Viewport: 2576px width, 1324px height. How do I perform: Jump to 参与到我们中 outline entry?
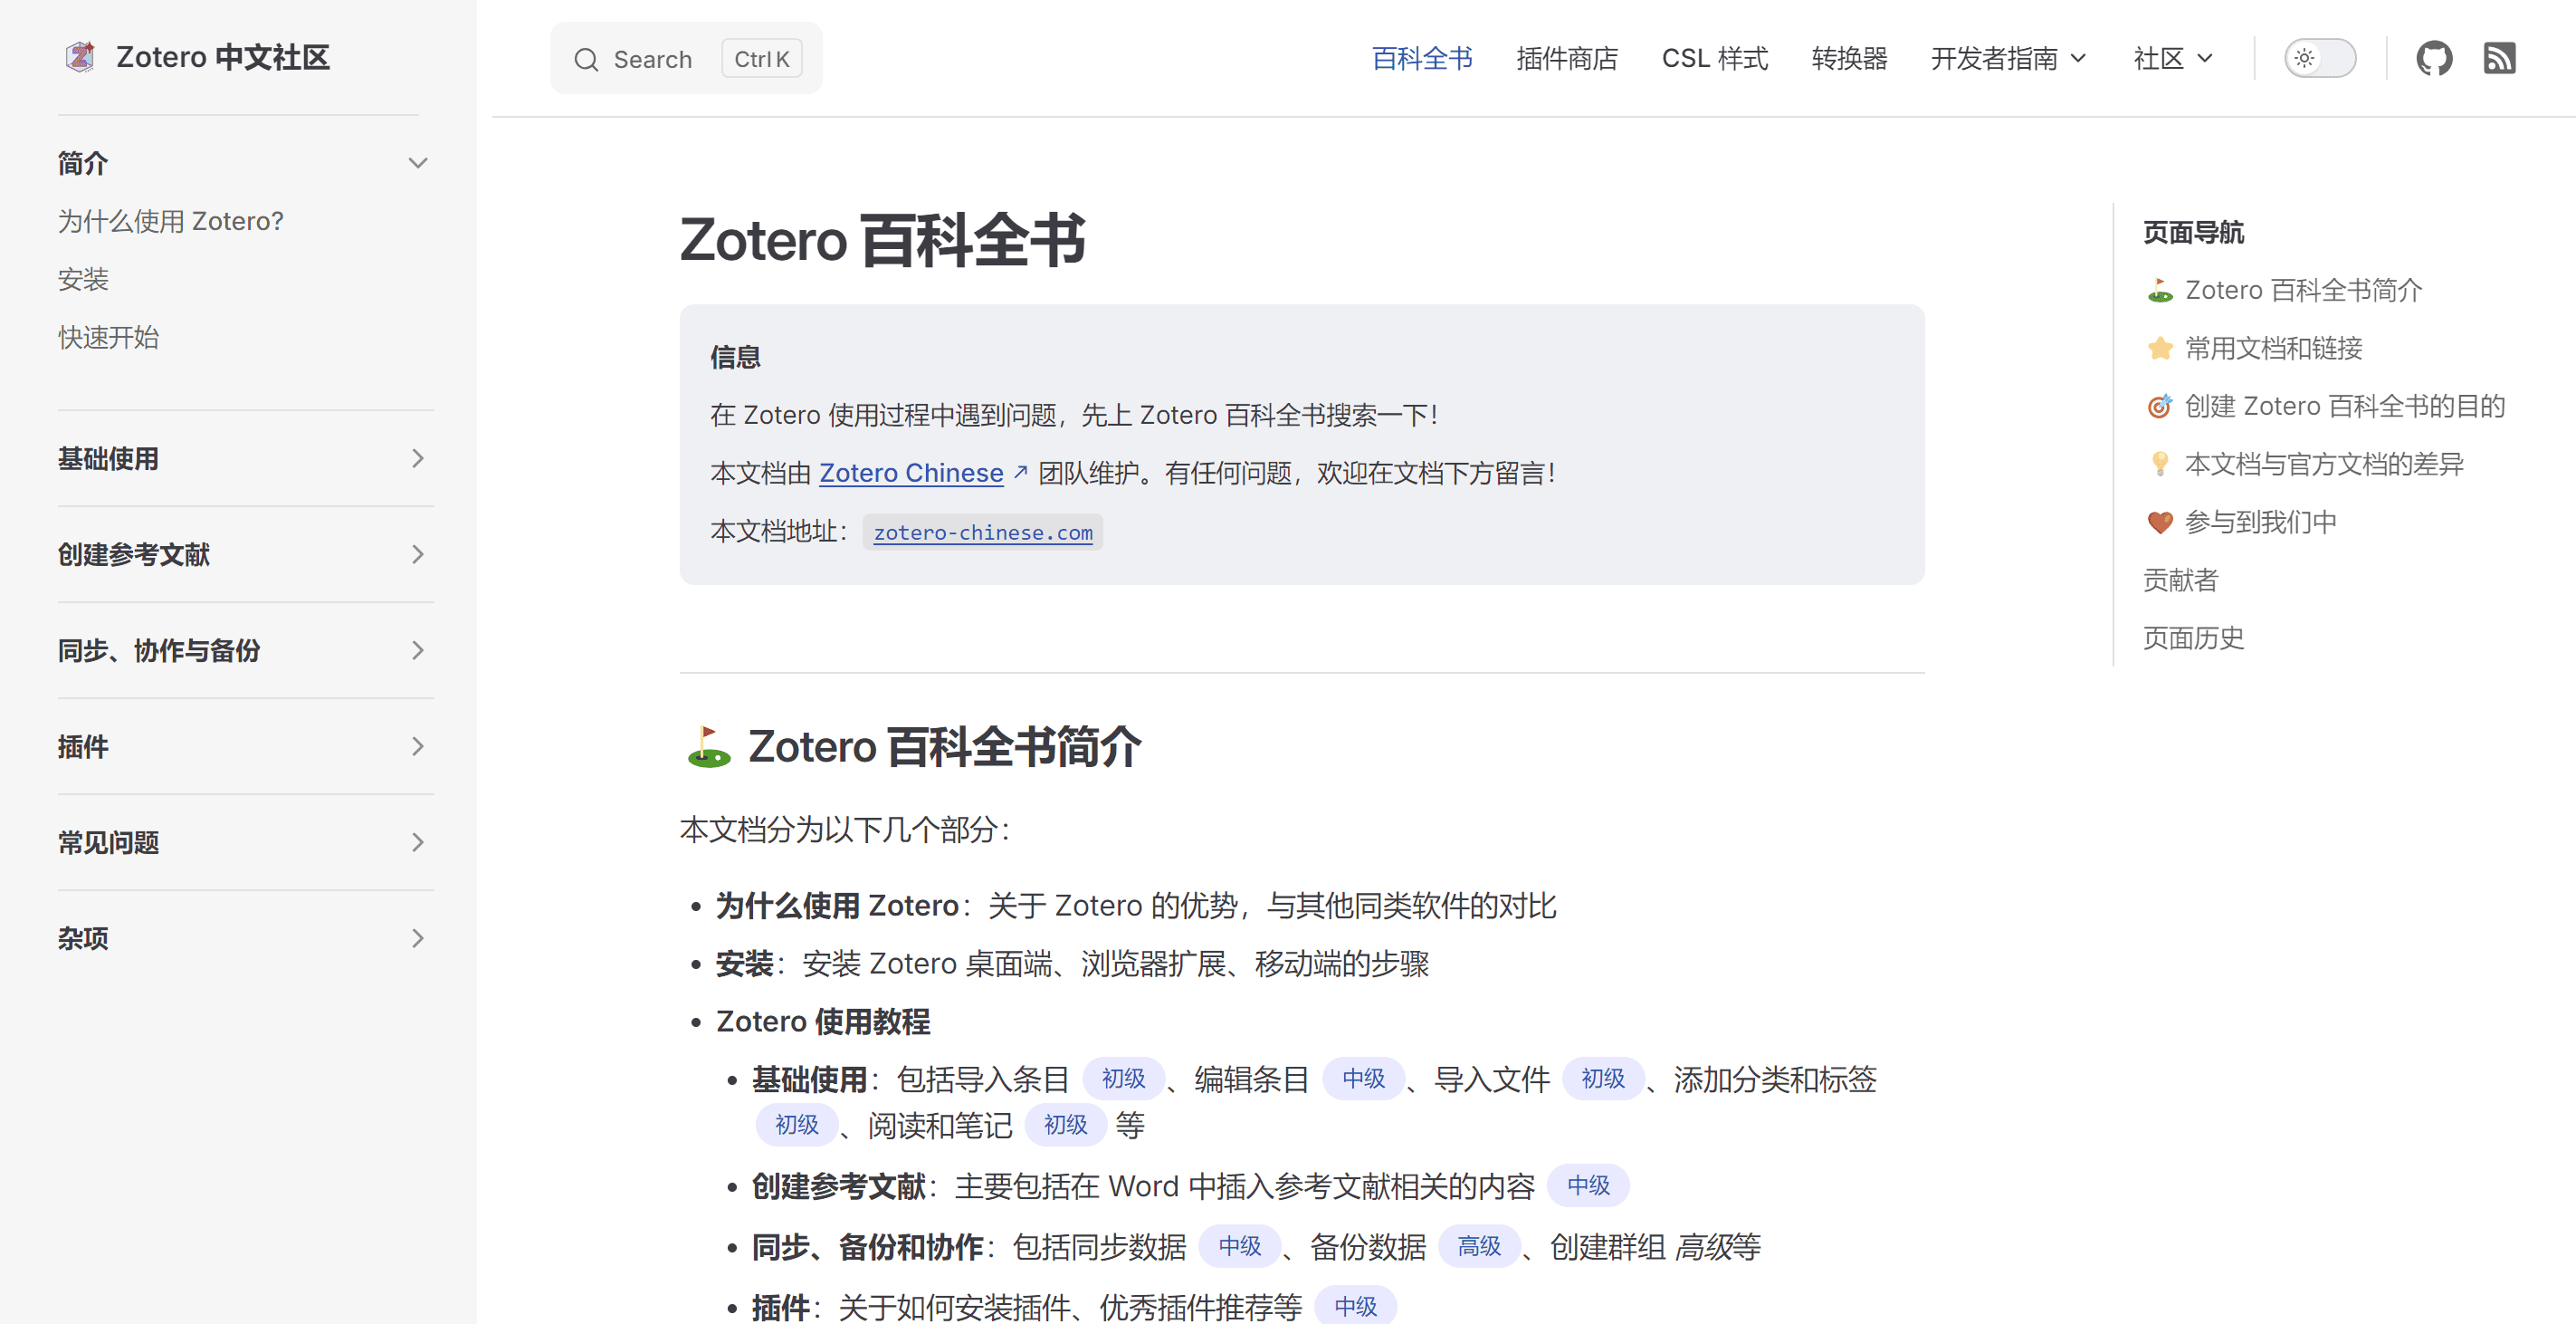(x=2240, y=523)
